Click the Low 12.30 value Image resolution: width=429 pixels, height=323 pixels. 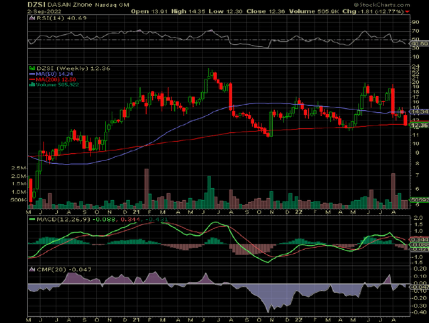pyautogui.click(x=226, y=11)
